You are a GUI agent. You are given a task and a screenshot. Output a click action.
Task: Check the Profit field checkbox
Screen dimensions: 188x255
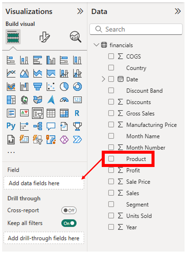(x=111, y=170)
